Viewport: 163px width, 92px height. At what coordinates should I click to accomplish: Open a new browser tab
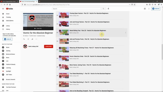pyautogui.click(x=39, y=2)
